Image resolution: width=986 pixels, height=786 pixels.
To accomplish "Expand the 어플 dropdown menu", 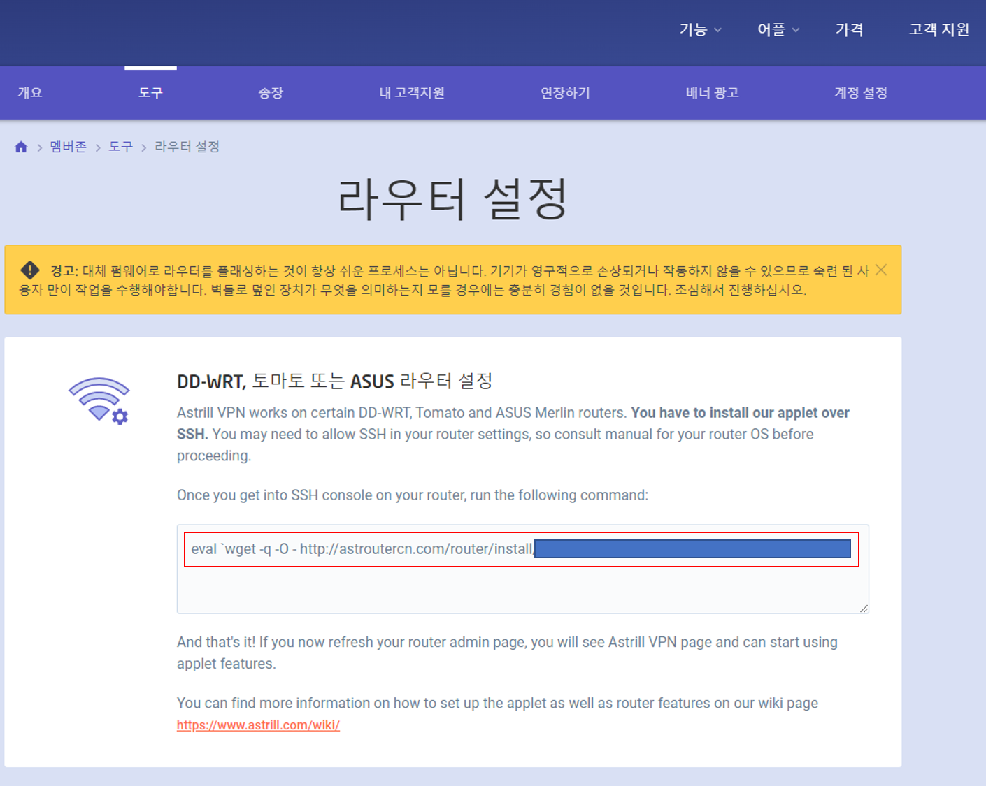I will pos(778,29).
